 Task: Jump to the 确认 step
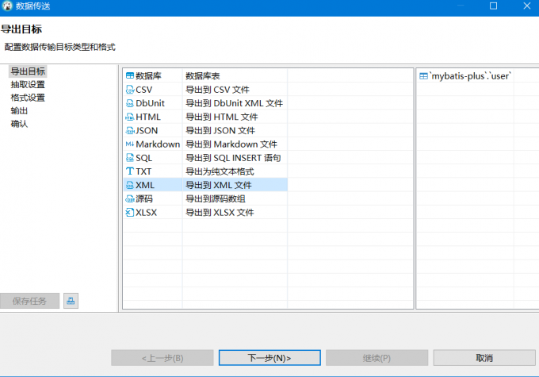(19, 124)
